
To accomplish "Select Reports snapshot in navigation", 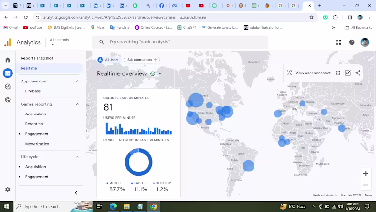I will pos(37,58).
